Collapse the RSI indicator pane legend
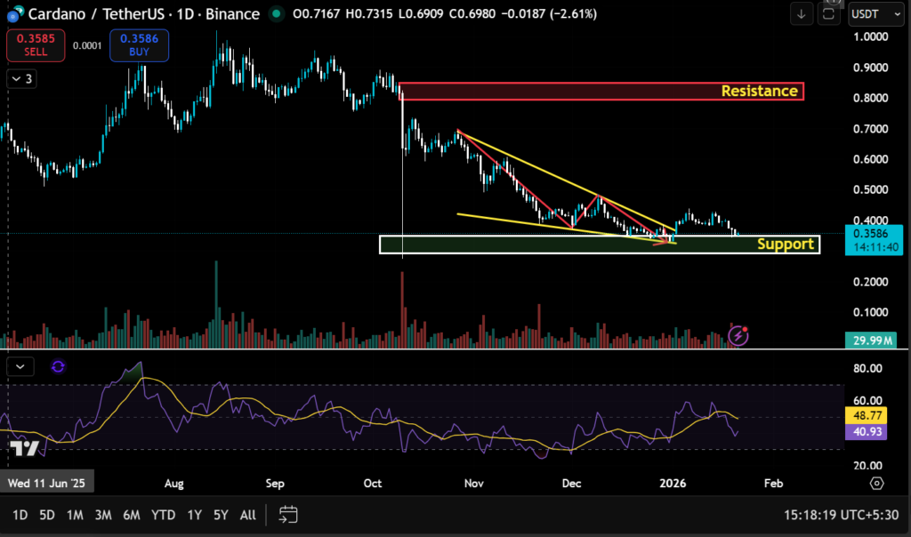 [21, 366]
